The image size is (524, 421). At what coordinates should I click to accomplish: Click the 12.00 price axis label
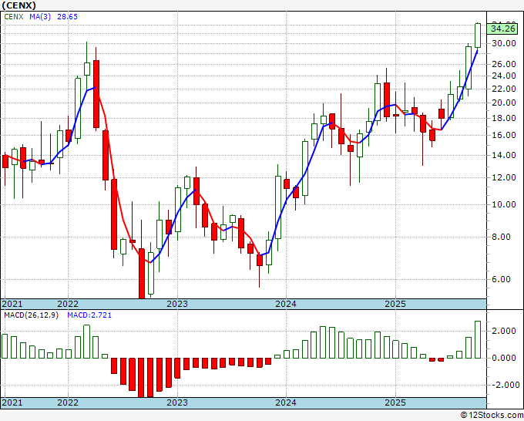(x=504, y=177)
